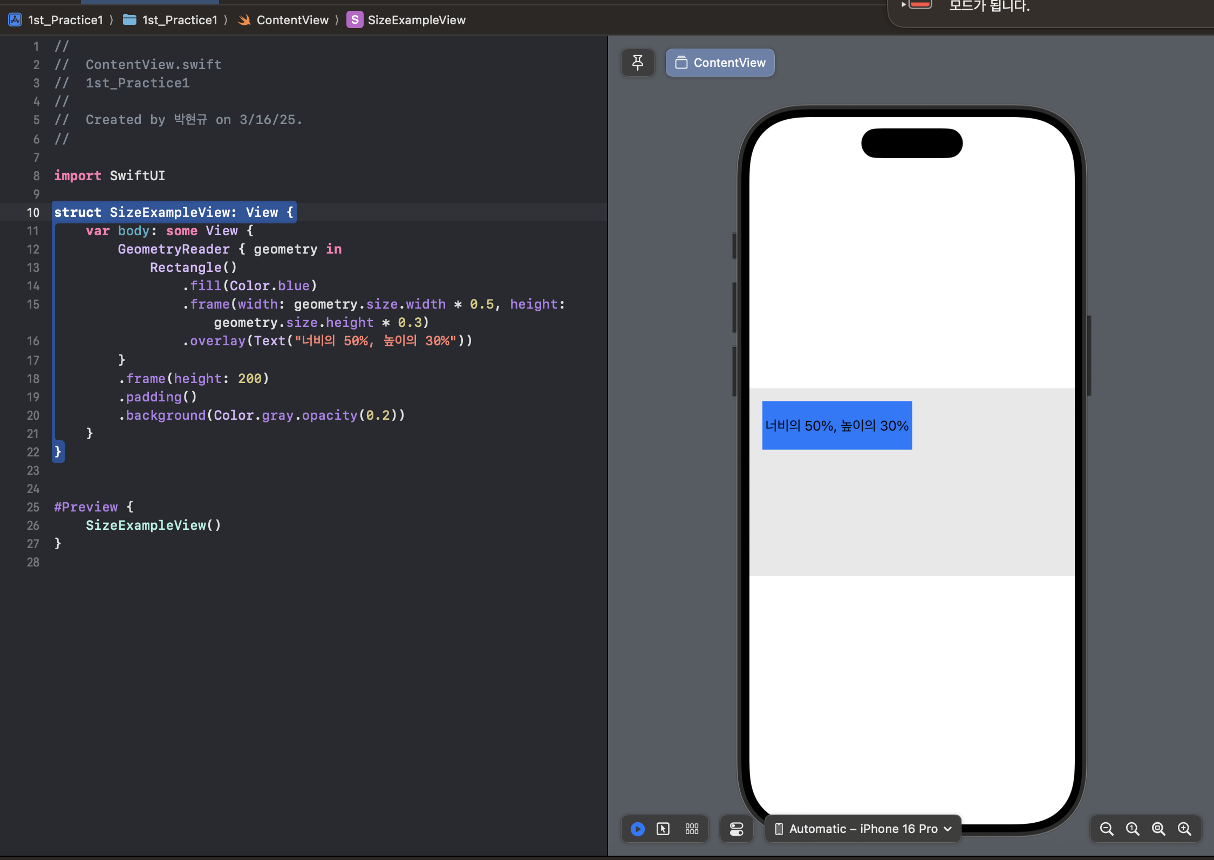The height and width of the screenshot is (860, 1214).
Task: Zoom in on the preview canvas
Action: click(x=1185, y=829)
